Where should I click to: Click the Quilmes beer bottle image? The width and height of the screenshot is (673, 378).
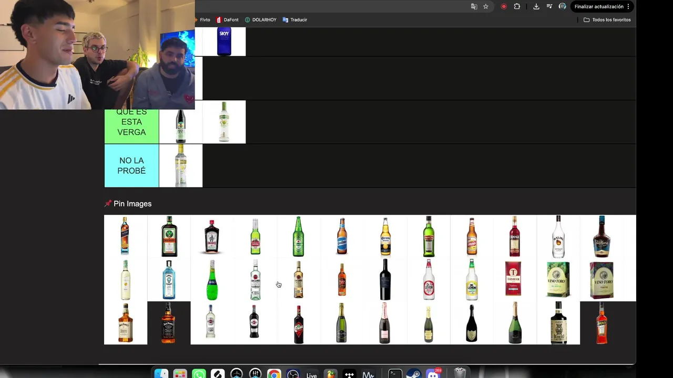[342, 236]
